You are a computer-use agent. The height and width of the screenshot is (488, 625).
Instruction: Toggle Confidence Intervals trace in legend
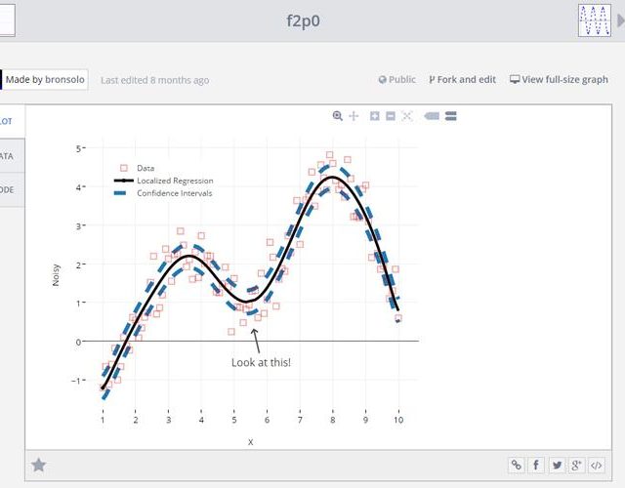(x=163, y=193)
